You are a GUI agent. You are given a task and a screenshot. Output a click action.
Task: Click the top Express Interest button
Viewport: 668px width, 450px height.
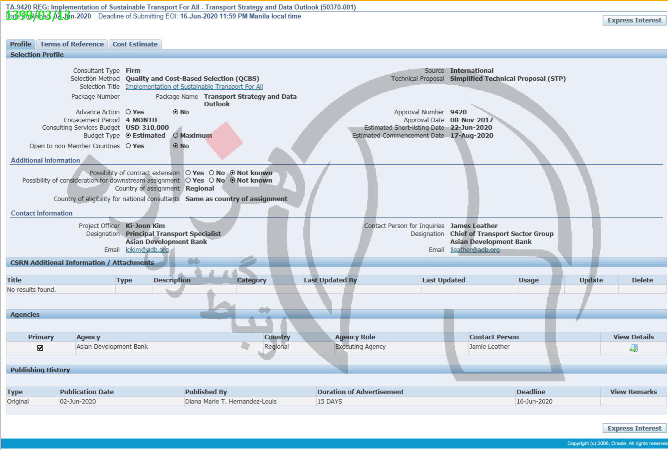(634, 20)
